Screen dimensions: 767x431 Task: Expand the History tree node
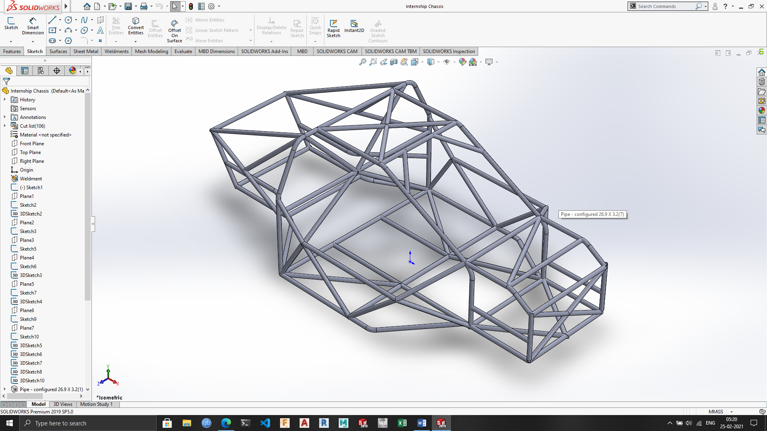coord(5,99)
